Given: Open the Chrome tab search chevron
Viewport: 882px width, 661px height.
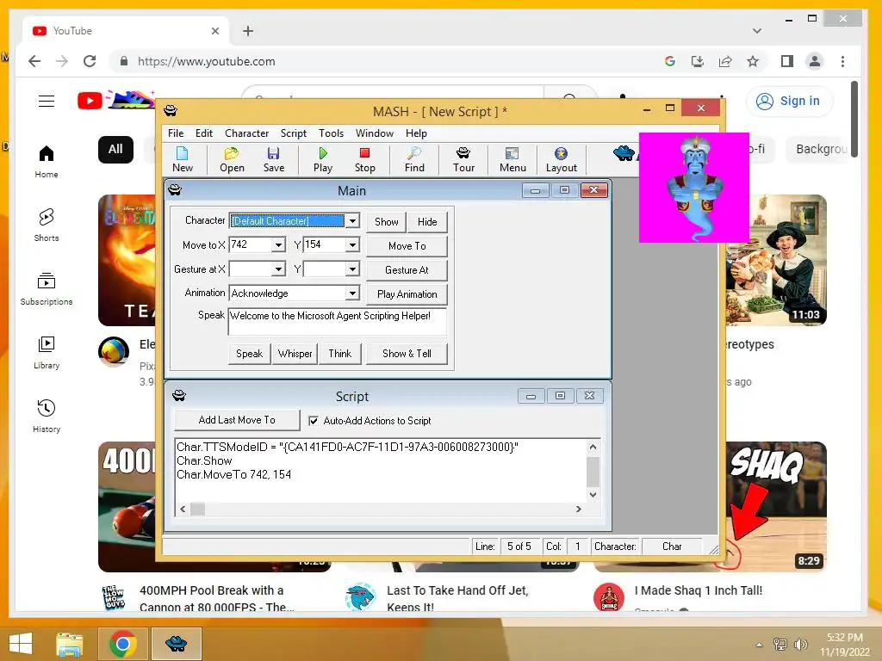Looking at the screenshot, I should [x=757, y=31].
